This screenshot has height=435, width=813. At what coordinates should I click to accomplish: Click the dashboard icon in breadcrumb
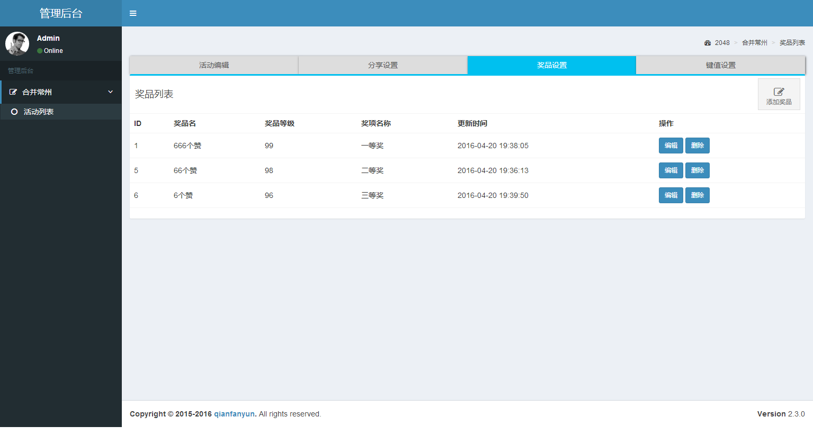(x=708, y=43)
